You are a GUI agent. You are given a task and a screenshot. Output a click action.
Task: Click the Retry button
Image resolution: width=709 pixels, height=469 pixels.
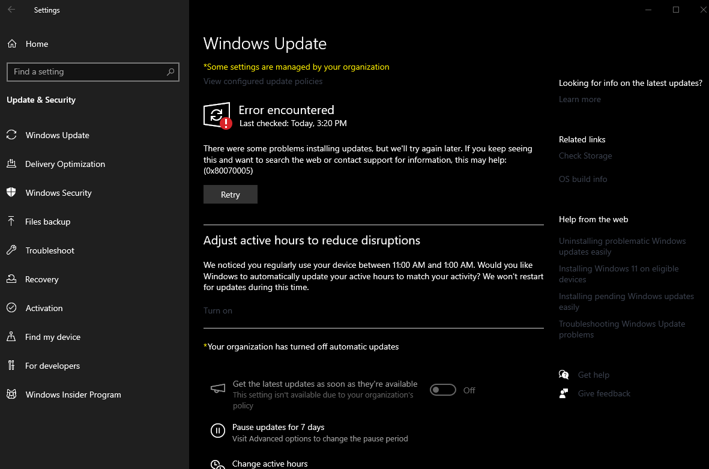[231, 195]
